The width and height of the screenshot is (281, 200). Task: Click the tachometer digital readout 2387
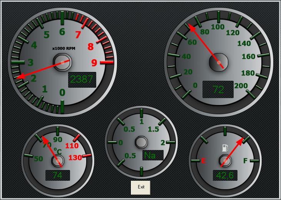point(82,79)
